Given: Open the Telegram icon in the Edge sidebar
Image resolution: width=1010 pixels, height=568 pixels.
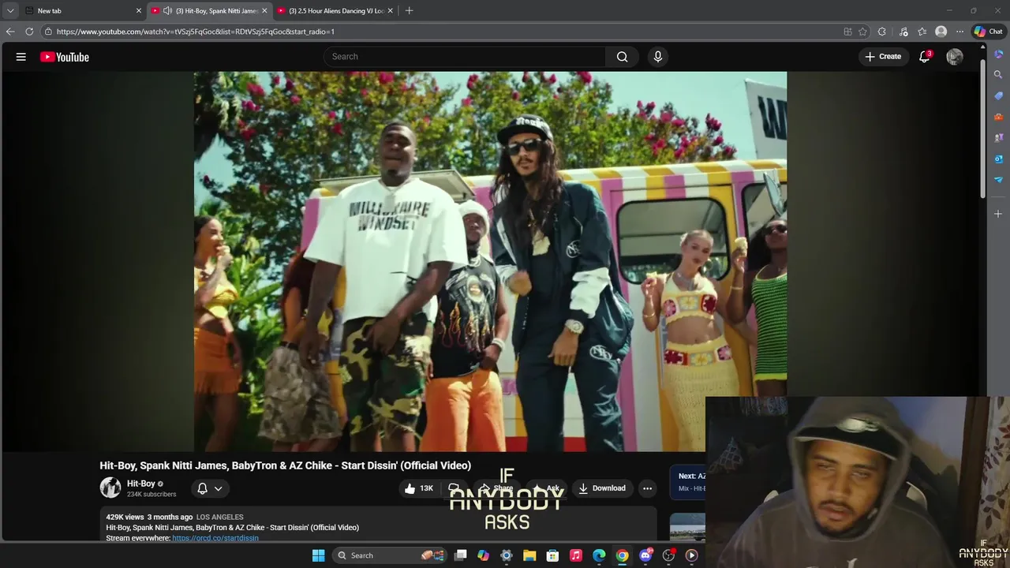Looking at the screenshot, I should point(998,180).
